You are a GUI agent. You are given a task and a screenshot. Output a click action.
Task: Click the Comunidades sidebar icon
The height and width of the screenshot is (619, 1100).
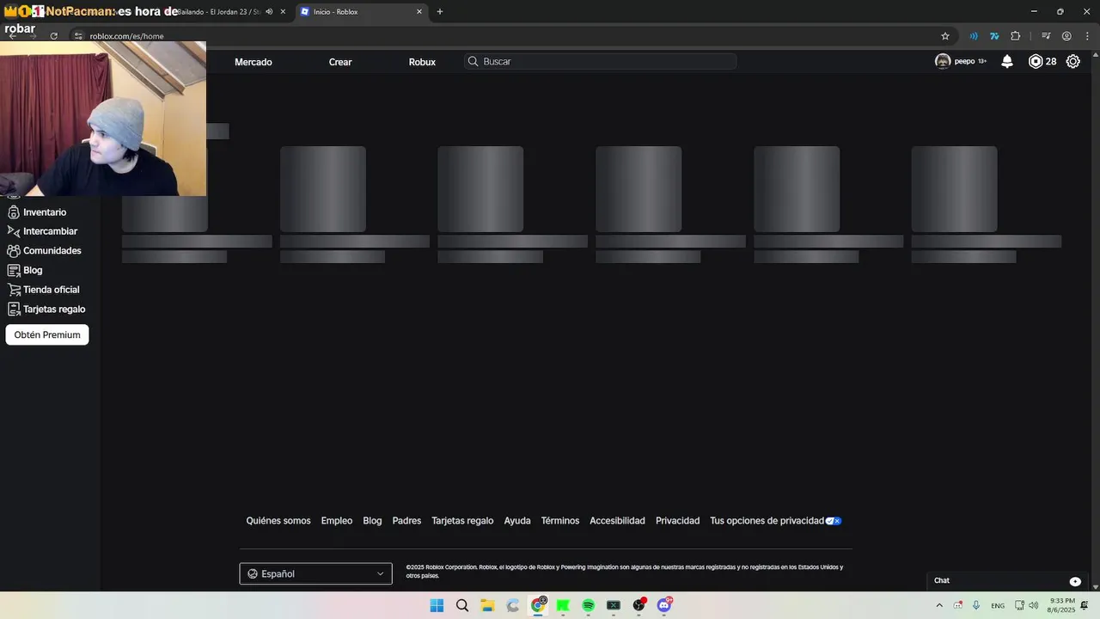coord(13,251)
